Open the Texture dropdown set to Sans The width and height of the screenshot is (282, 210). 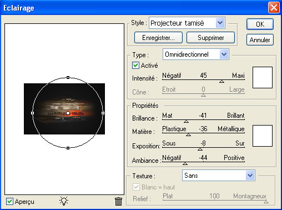pos(219,176)
